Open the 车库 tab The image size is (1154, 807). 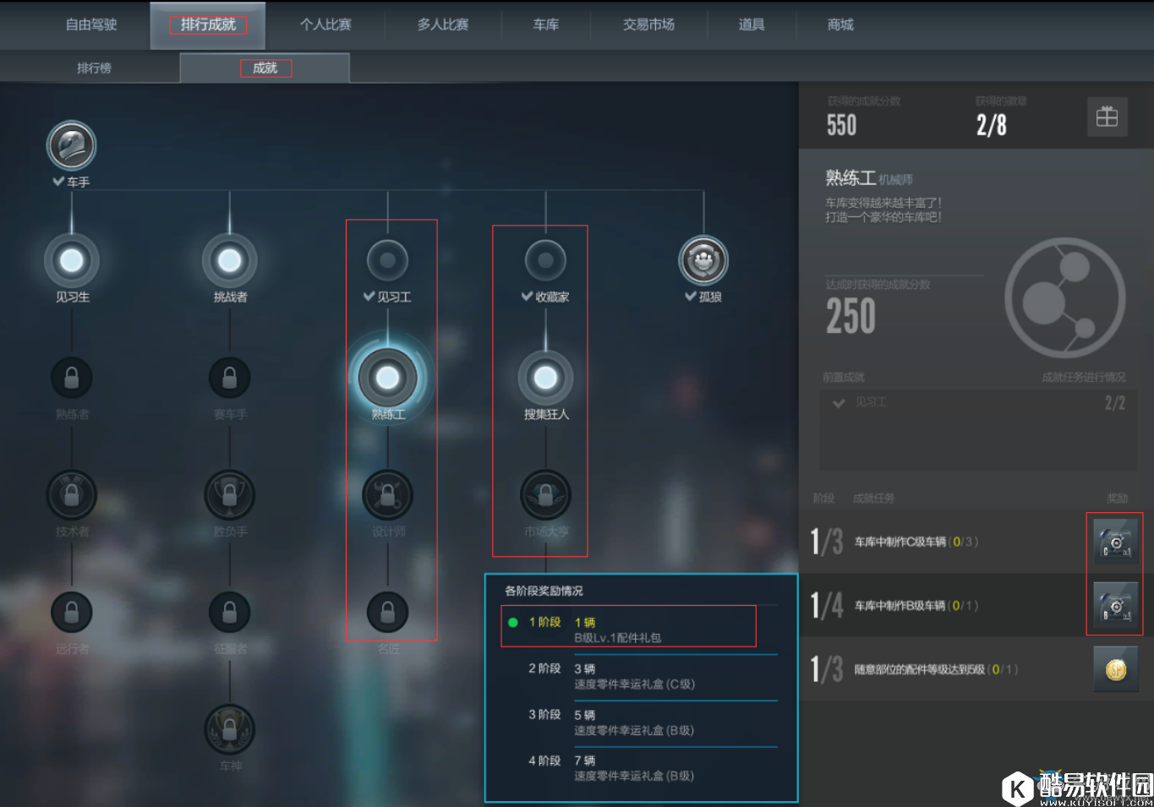coord(545,25)
